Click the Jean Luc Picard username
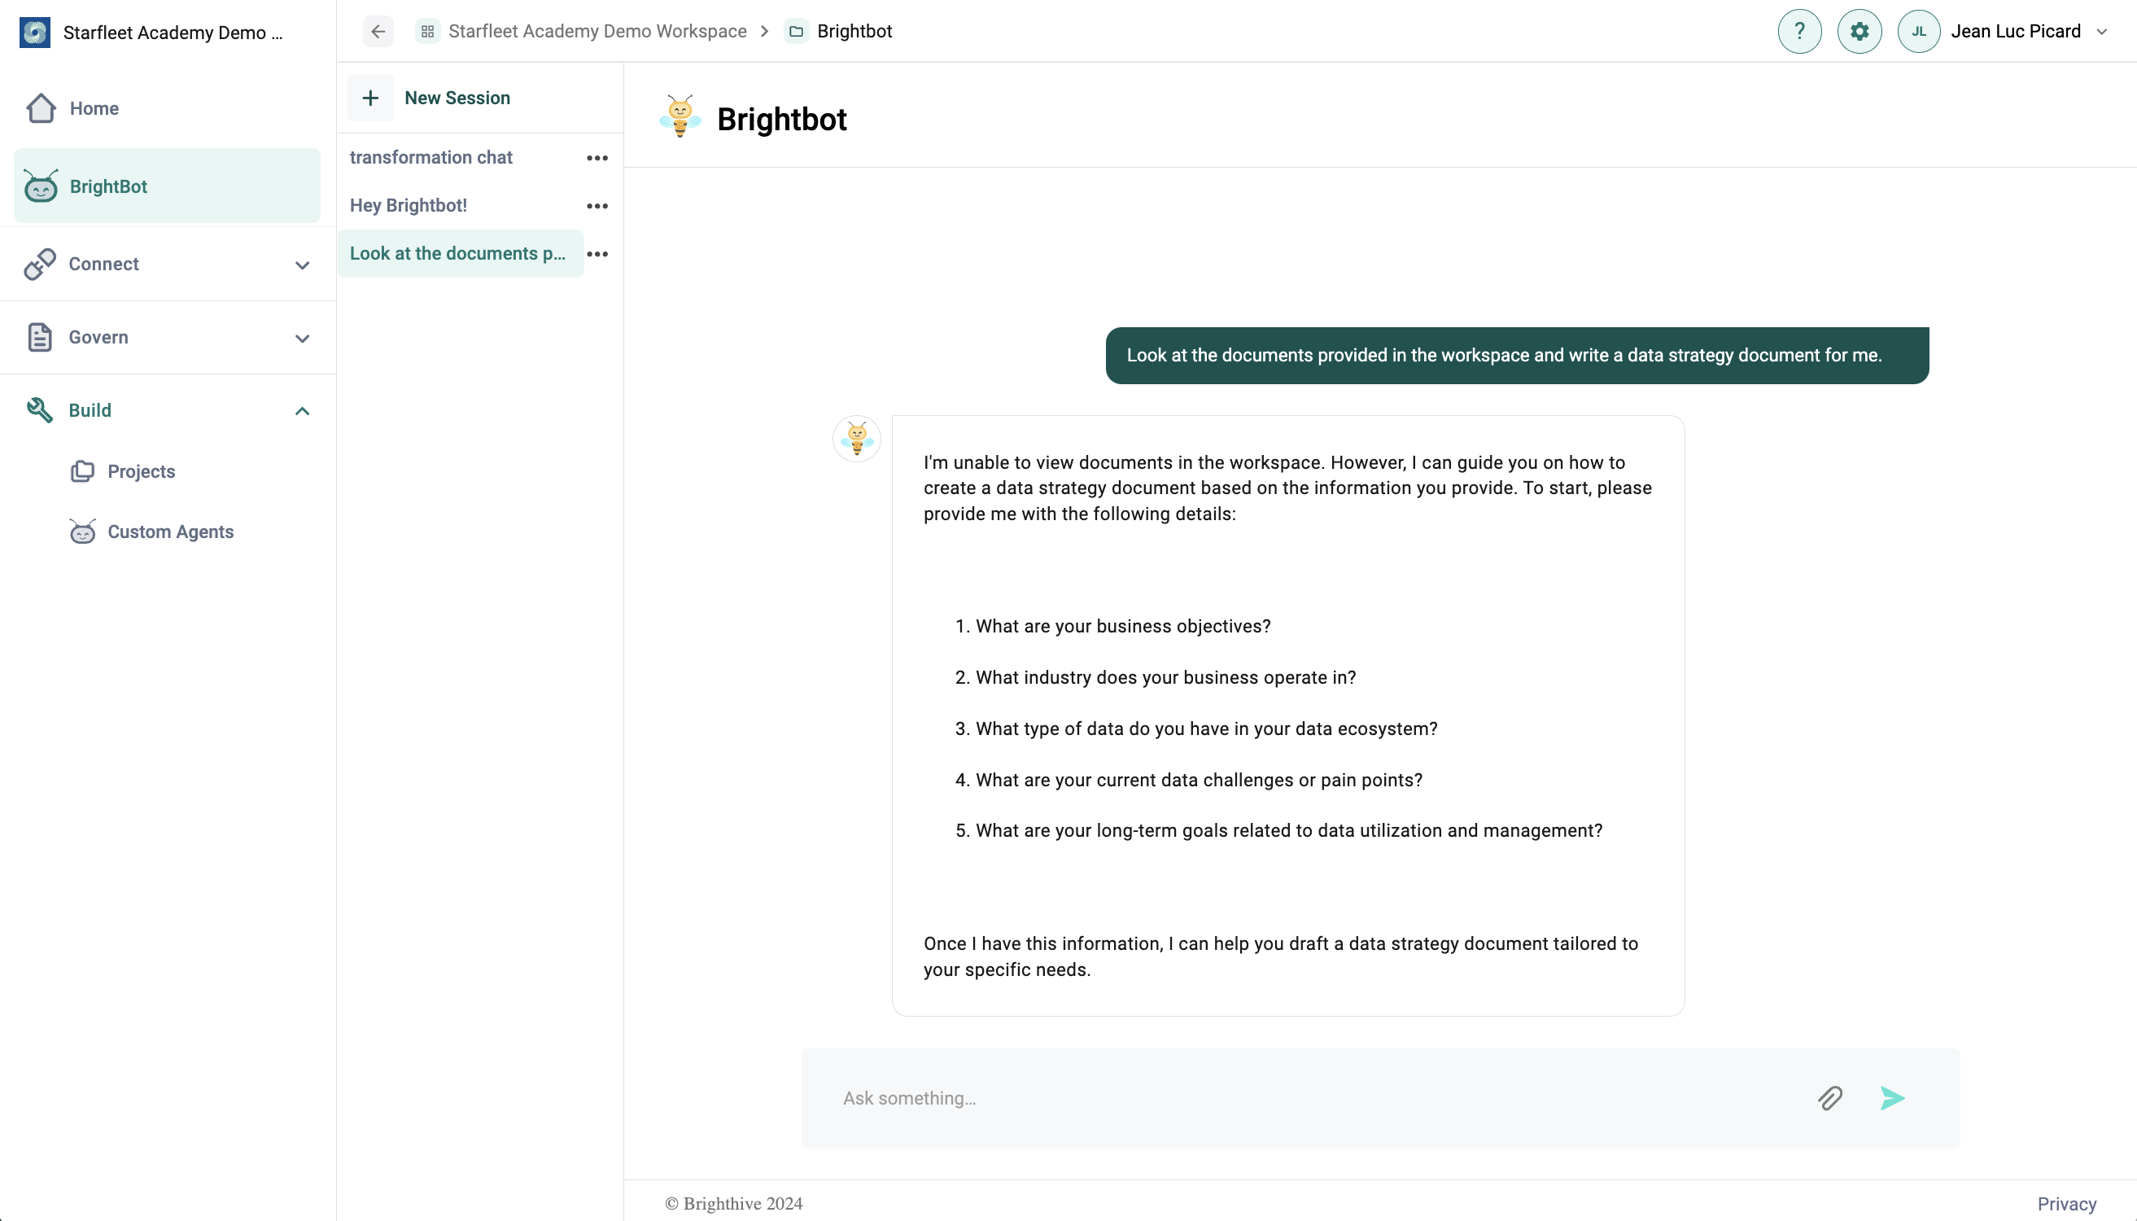Viewport: 2137px width, 1221px height. point(2015,32)
